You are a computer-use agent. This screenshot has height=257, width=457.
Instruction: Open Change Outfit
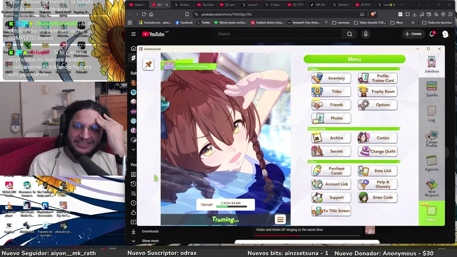click(377, 151)
